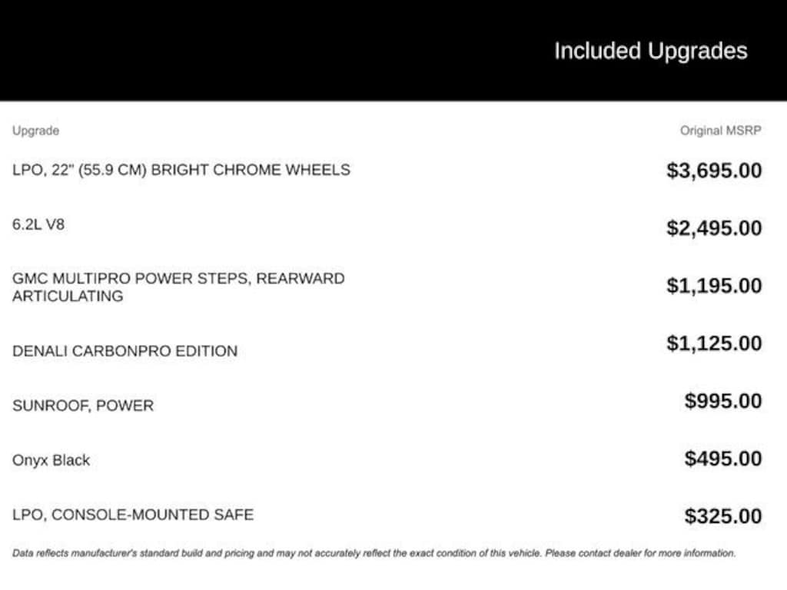This screenshot has width=787, height=590.
Task: Click the $2,495.00 price
Action: [x=714, y=228]
